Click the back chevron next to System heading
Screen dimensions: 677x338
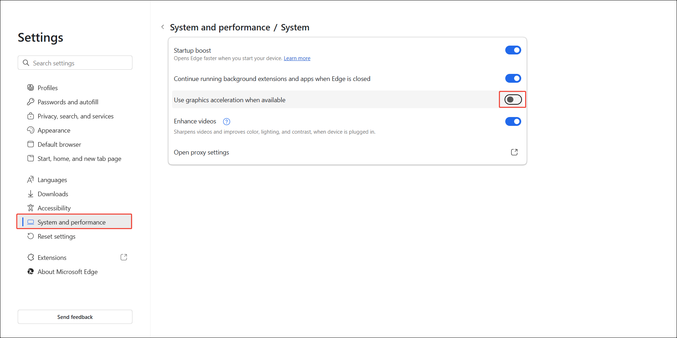coord(163,27)
